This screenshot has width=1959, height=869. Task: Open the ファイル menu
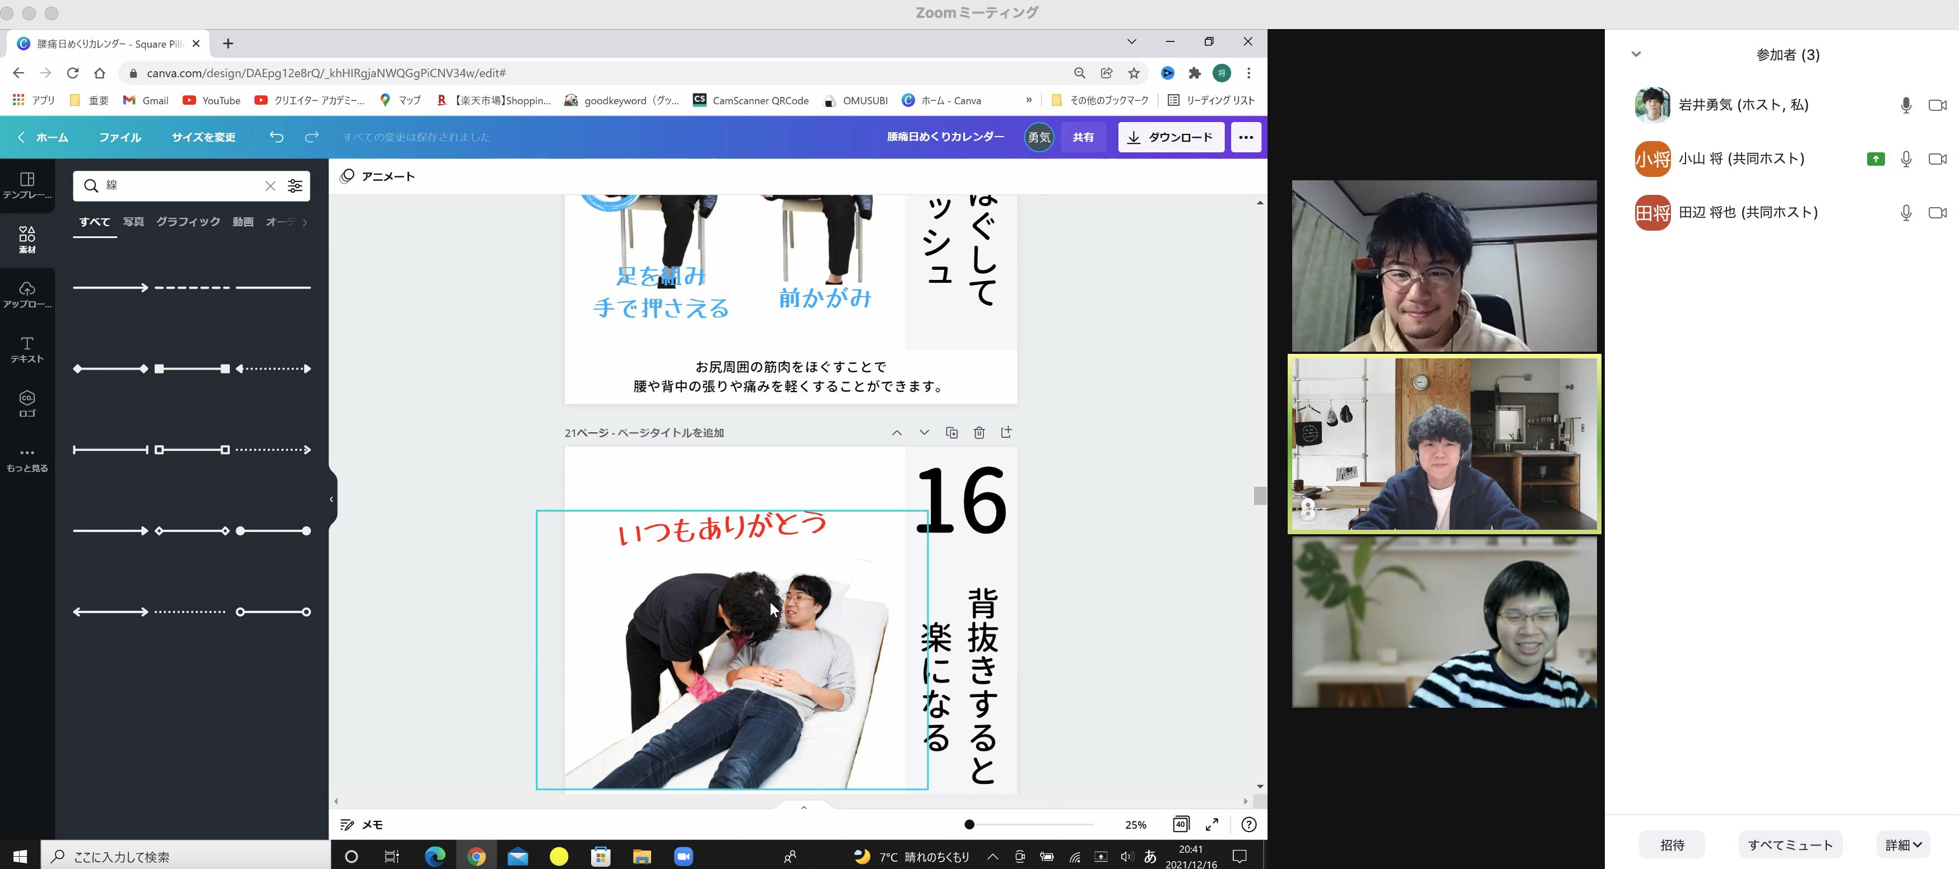pos(120,137)
